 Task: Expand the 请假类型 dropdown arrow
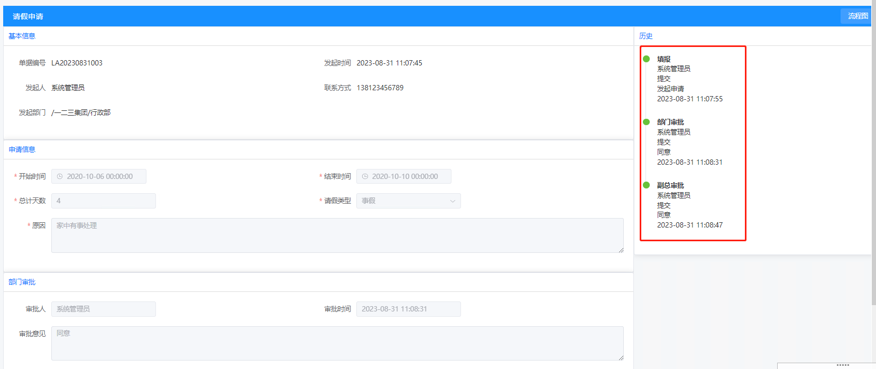point(453,201)
